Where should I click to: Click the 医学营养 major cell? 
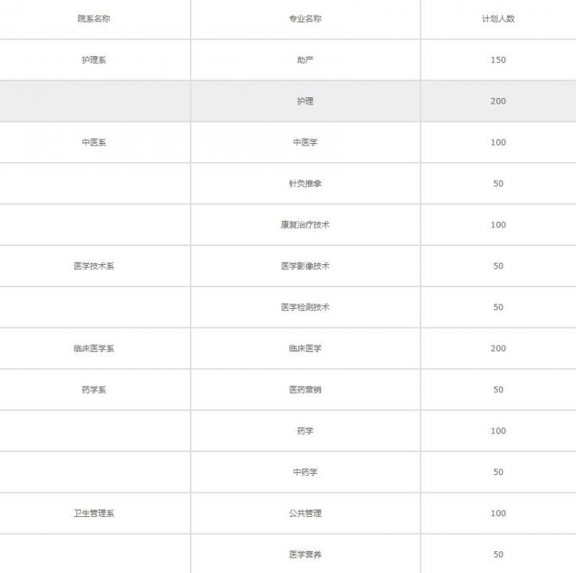coord(305,554)
